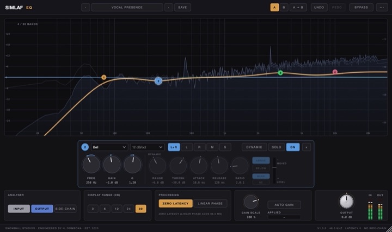Screen dimensions: 392x232
Task: Select L channel mode
Action: click(187, 147)
